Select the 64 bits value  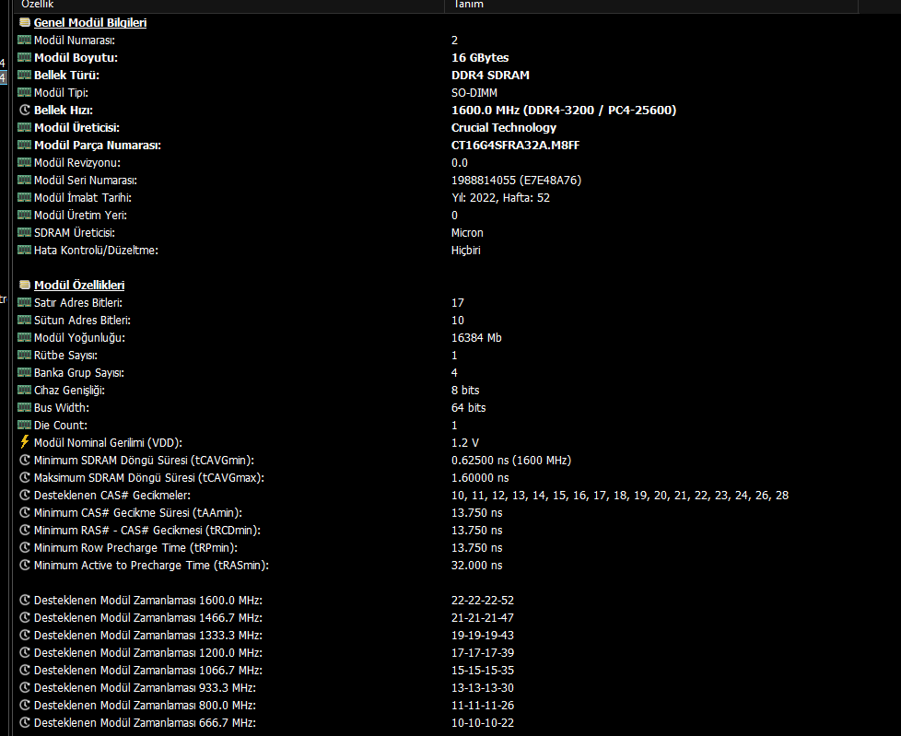click(x=468, y=407)
